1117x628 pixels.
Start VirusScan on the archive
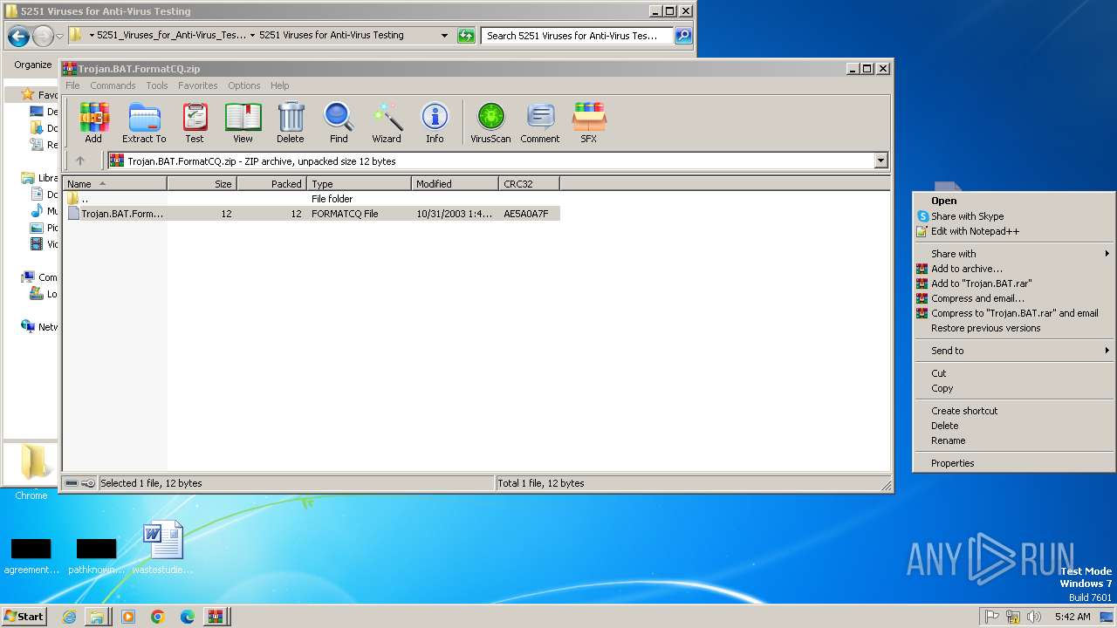click(490, 123)
